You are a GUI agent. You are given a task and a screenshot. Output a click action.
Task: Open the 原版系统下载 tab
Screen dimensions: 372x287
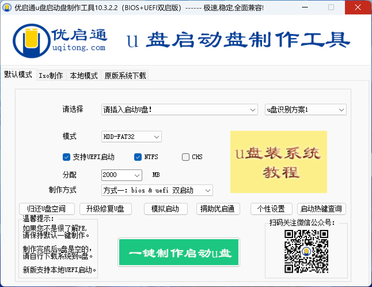125,75
